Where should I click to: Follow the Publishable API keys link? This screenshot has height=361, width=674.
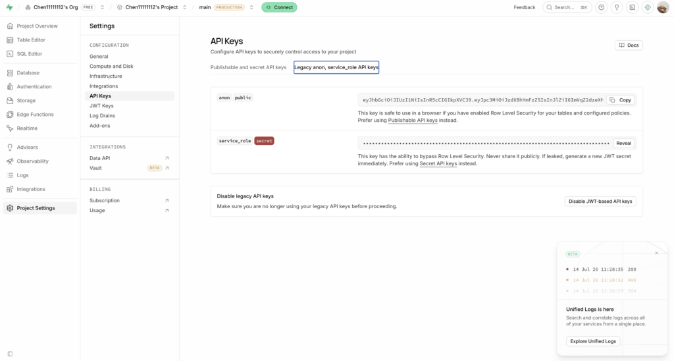click(x=413, y=121)
